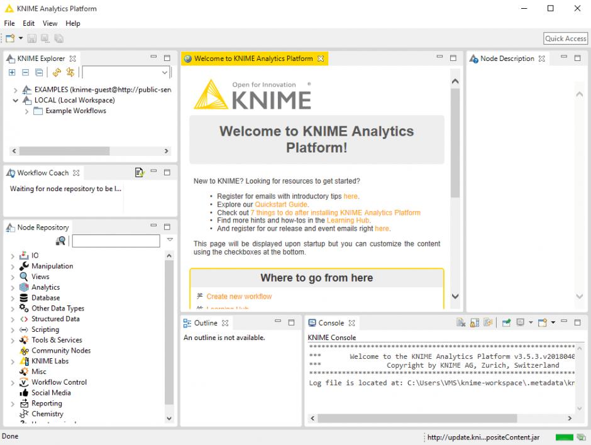
Task: Select the Social Media category
Action: [51, 393]
